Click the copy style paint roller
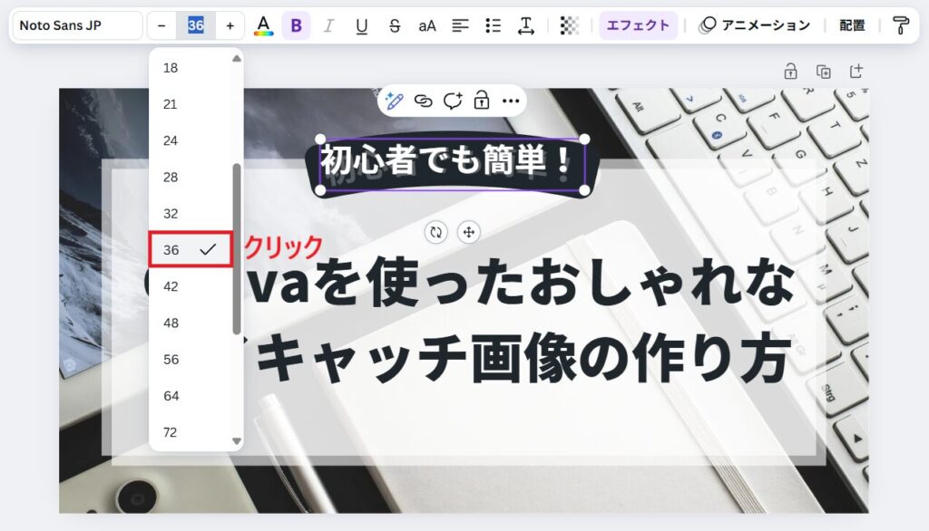 click(x=900, y=25)
